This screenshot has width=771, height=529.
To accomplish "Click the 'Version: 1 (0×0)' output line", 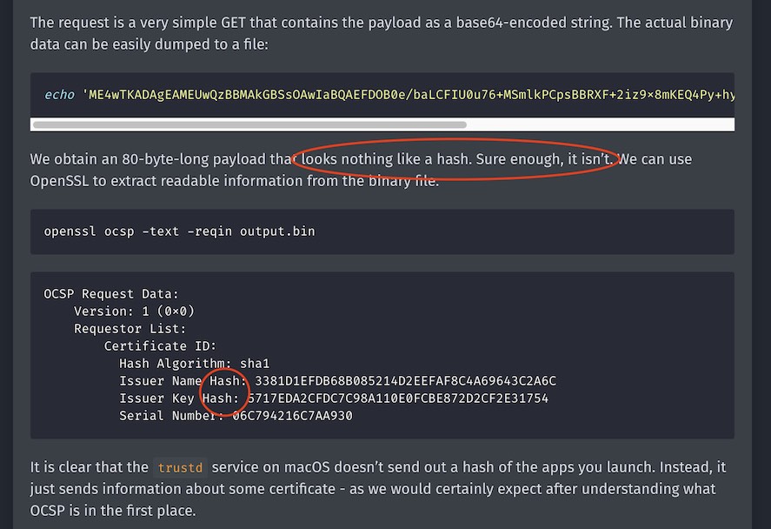I will pos(134,311).
